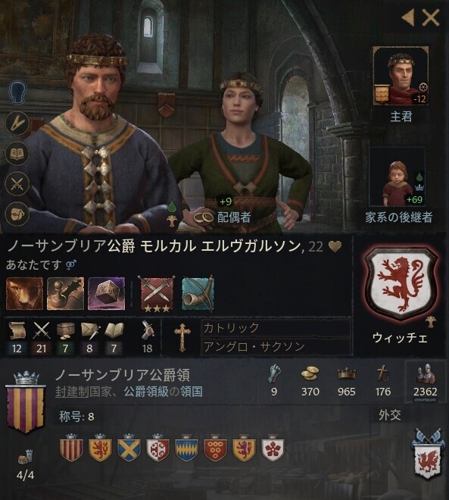Select the hunting horn lifestyle trait
Viewport: 449px width, 500px height.
coord(198,293)
